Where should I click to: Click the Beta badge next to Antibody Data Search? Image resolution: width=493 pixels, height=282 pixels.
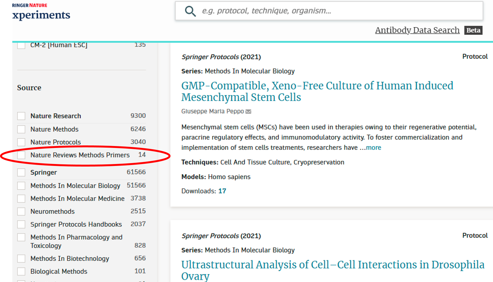473,30
